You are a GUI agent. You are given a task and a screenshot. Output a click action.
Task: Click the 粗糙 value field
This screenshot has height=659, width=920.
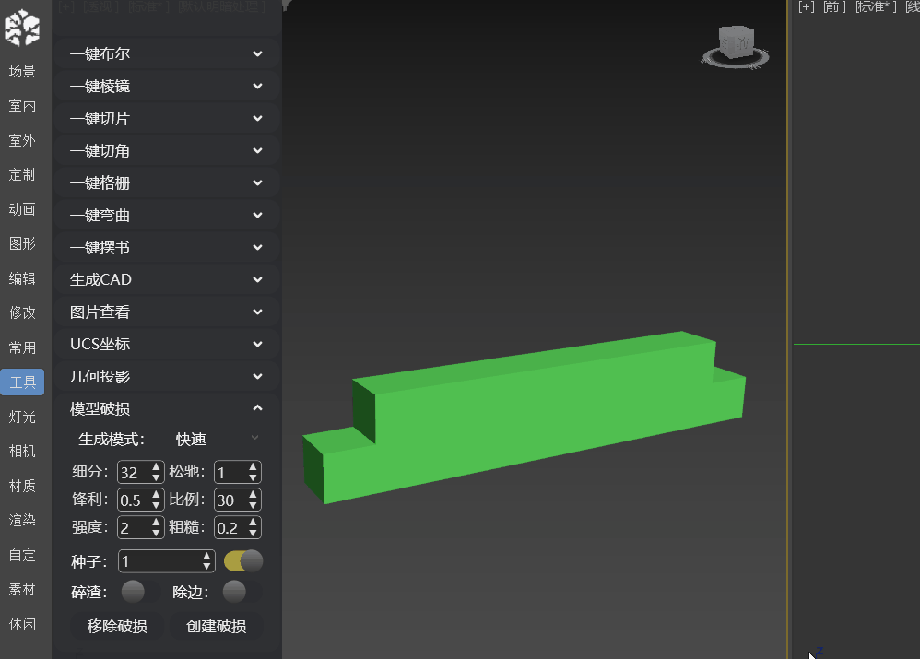point(230,527)
